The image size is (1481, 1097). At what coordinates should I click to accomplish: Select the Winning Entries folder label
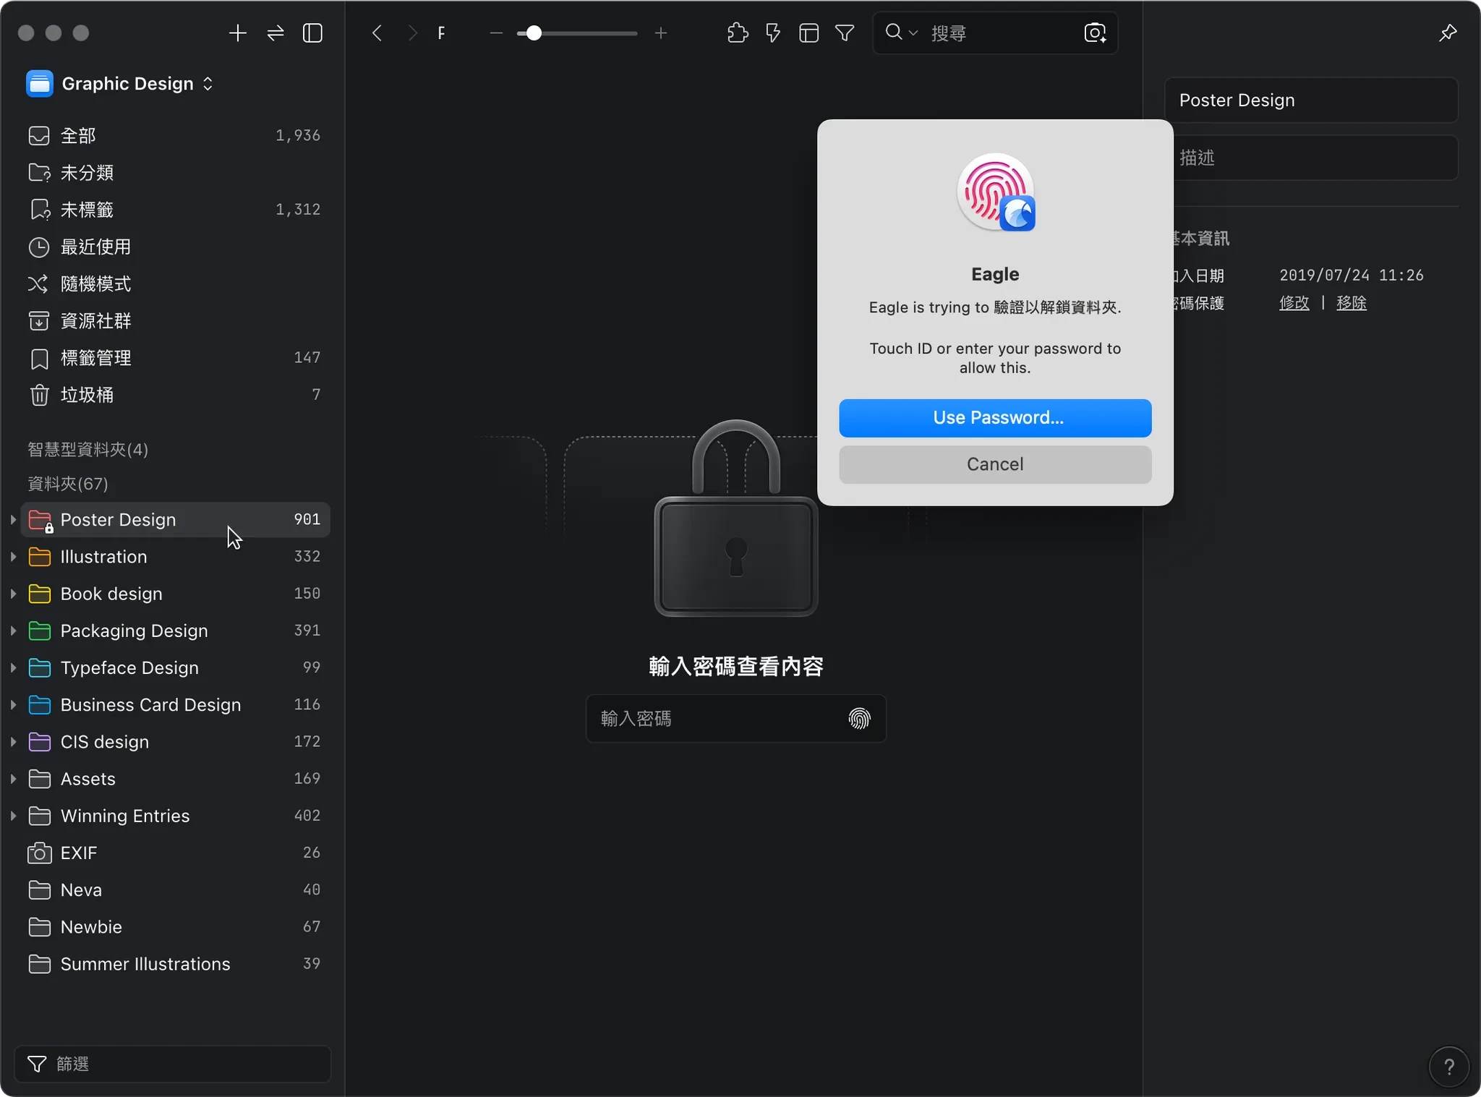click(125, 816)
